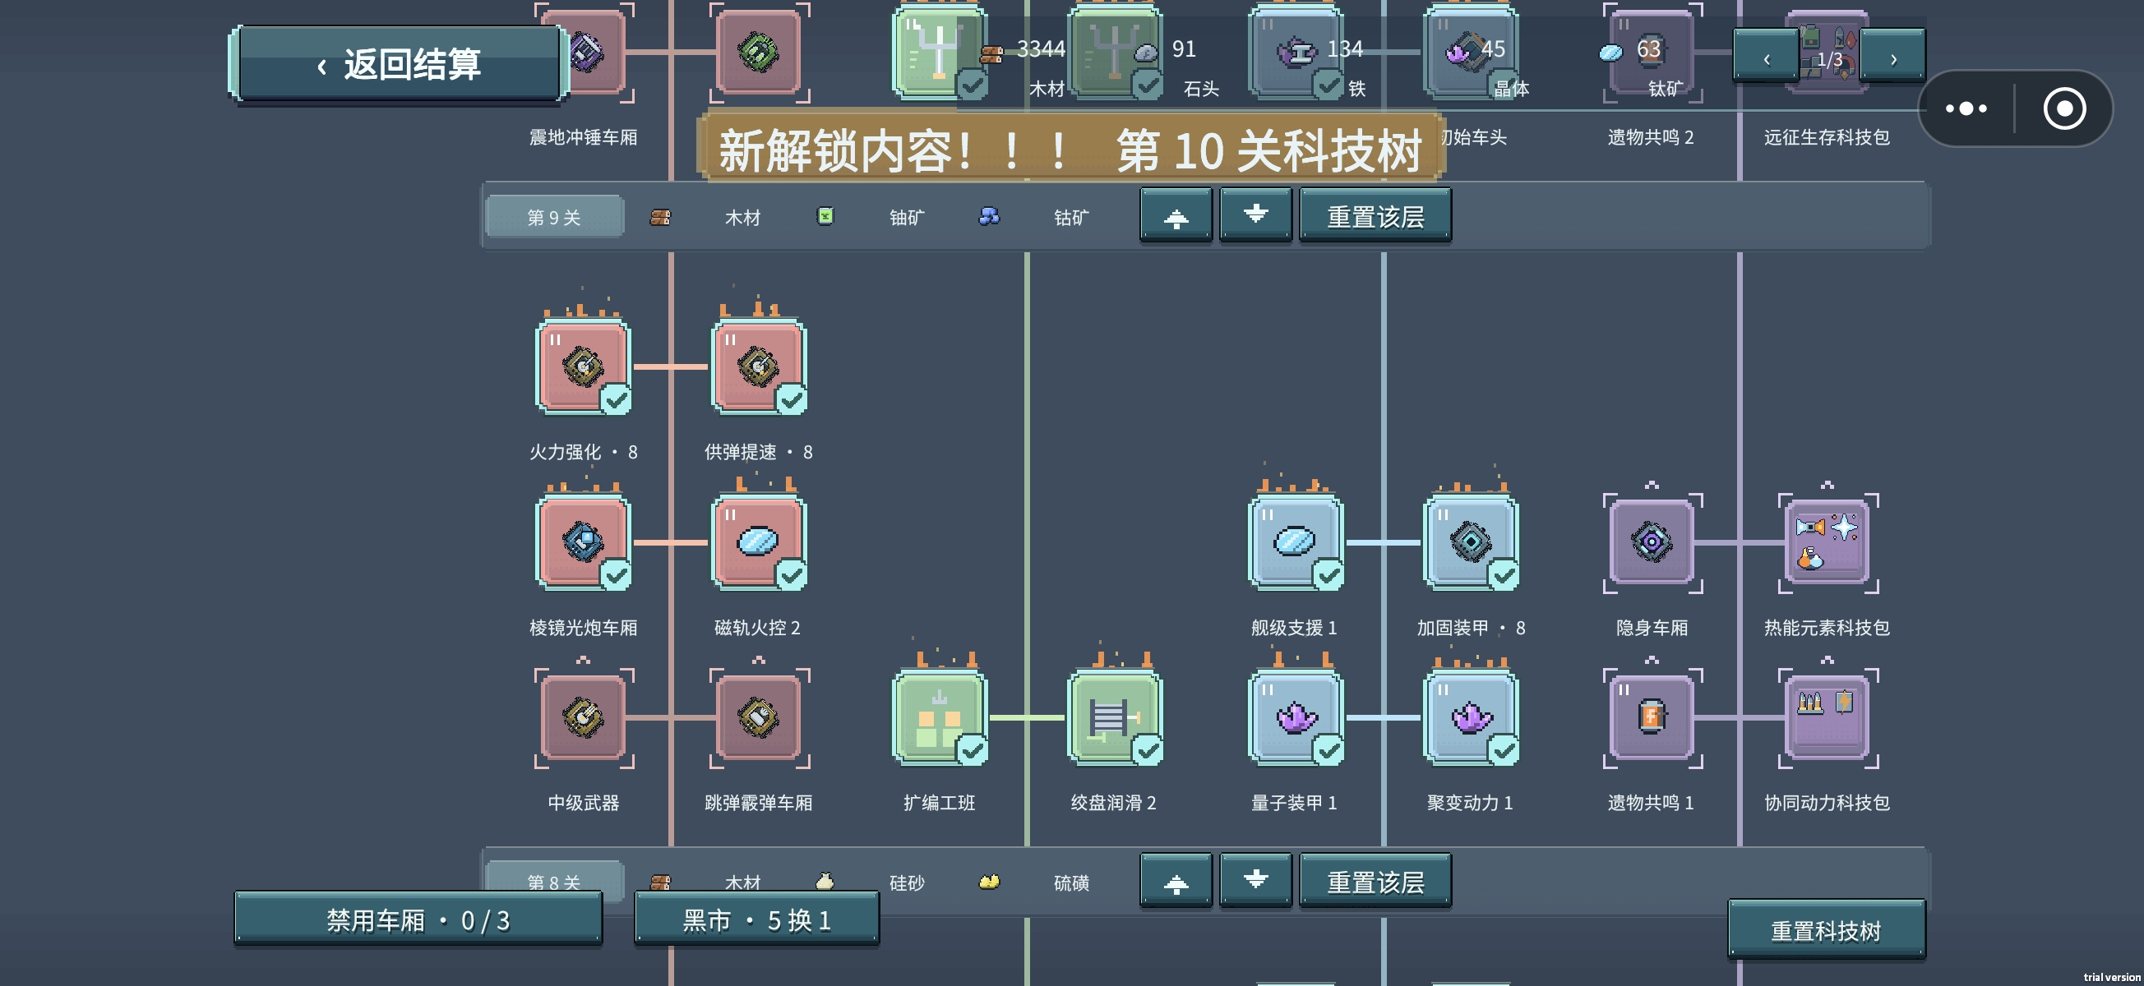Select the 第 9 关 level tab
The image size is (2144, 986).
tap(554, 216)
